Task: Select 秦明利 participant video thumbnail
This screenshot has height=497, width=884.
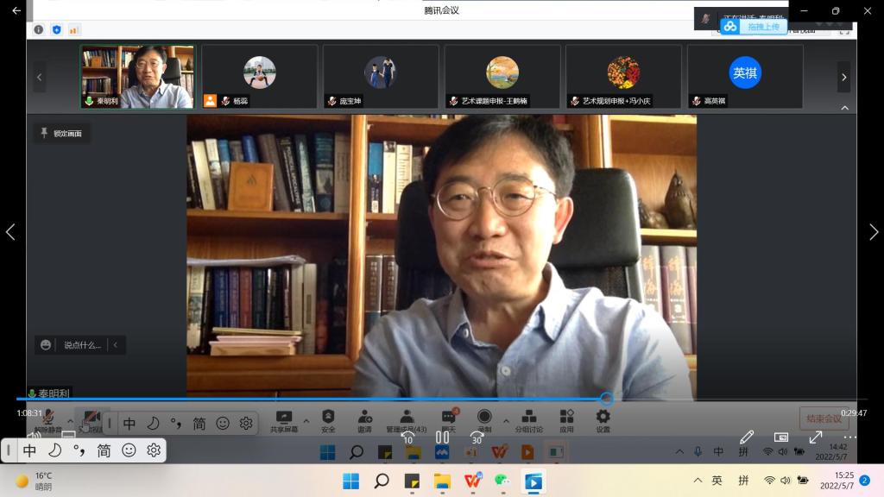Action: coord(138,76)
